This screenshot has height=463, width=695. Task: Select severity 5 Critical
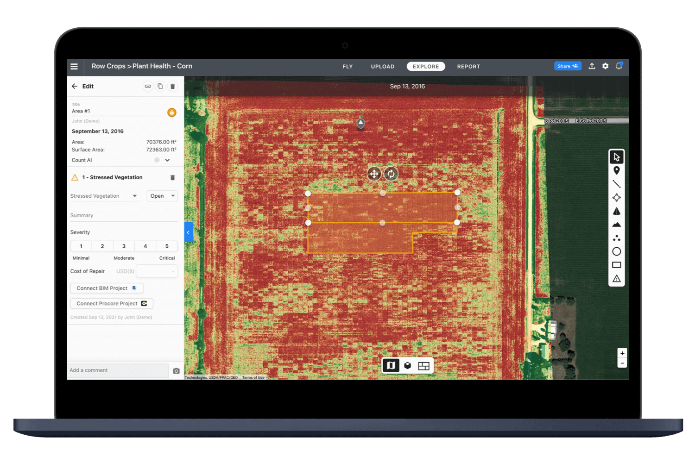(166, 246)
